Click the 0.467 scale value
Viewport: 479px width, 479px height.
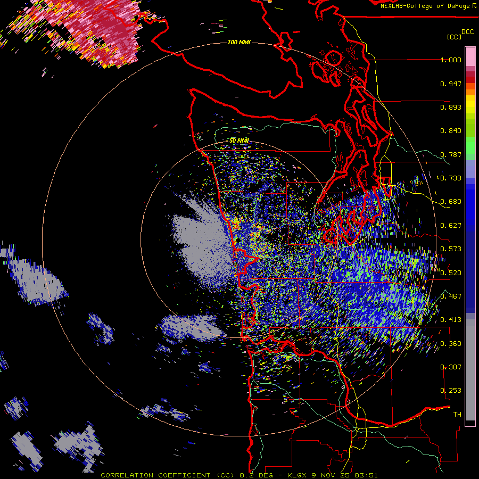pos(451,296)
